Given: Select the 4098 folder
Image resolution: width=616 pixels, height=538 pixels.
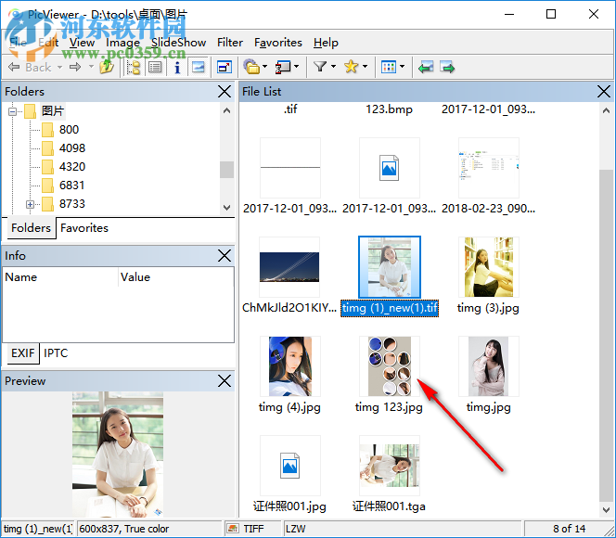Looking at the screenshot, I should click(x=71, y=148).
